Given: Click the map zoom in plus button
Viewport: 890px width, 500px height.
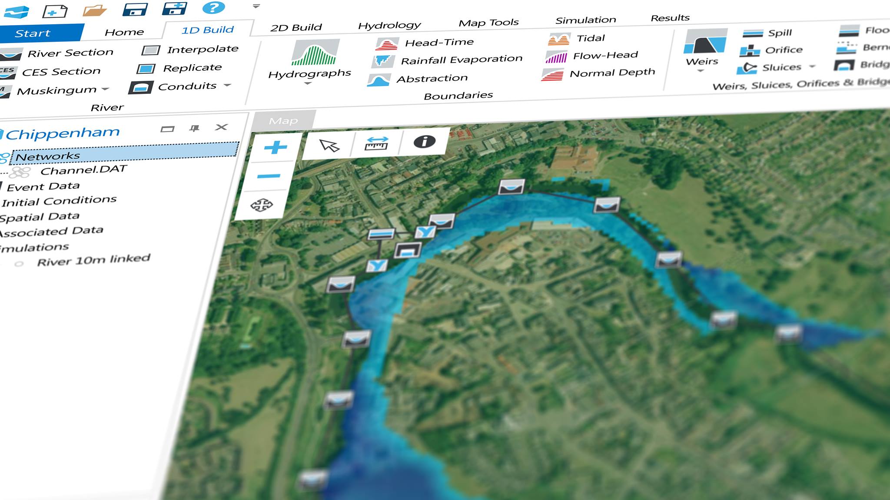Looking at the screenshot, I should [x=275, y=148].
